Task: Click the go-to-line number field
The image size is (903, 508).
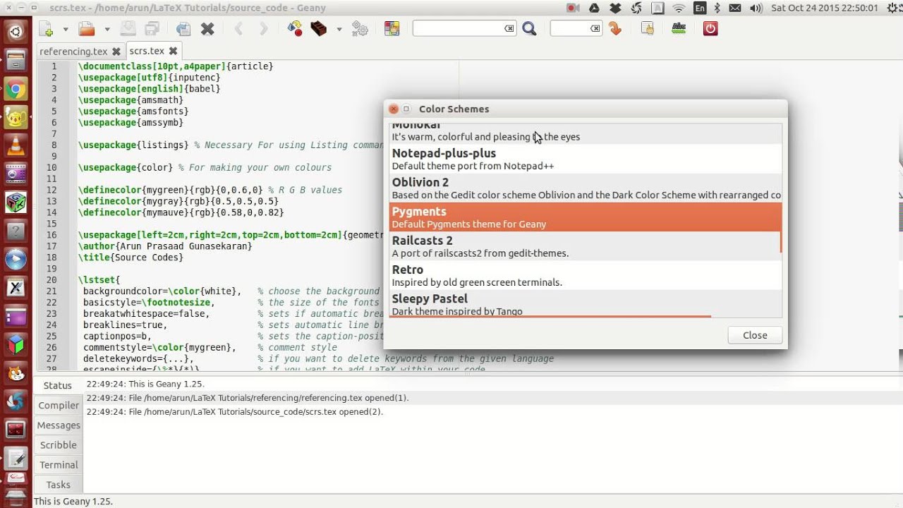Action: (570, 29)
